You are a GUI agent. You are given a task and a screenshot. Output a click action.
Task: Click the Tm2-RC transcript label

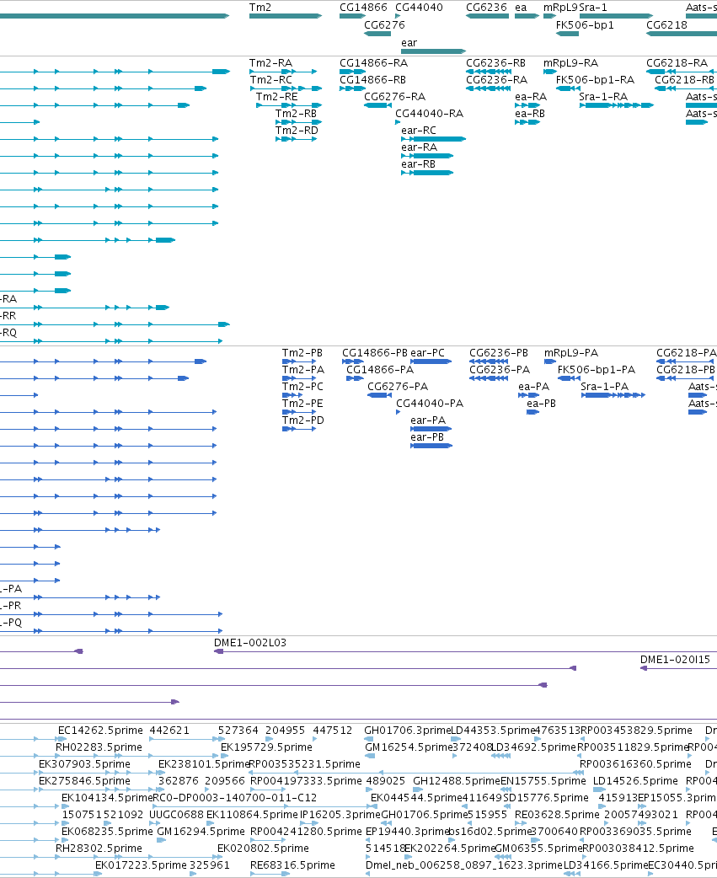[271, 79]
